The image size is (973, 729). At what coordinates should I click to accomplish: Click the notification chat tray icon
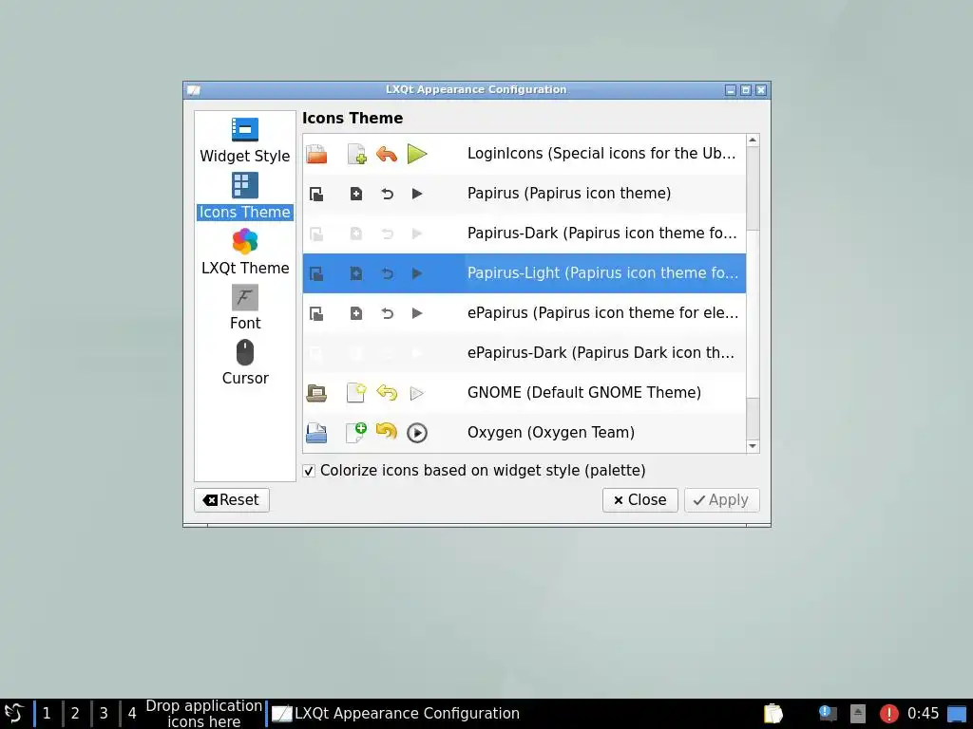click(828, 714)
